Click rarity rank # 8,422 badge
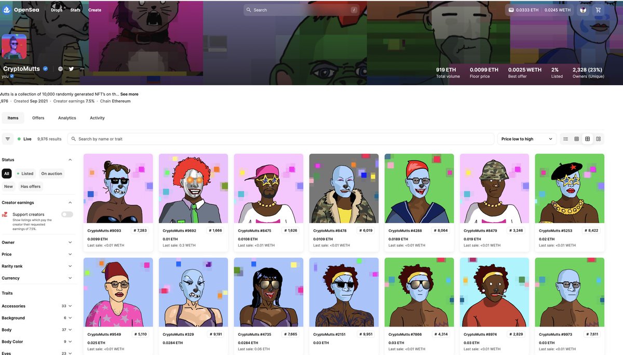623x355 pixels. [591, 230]
